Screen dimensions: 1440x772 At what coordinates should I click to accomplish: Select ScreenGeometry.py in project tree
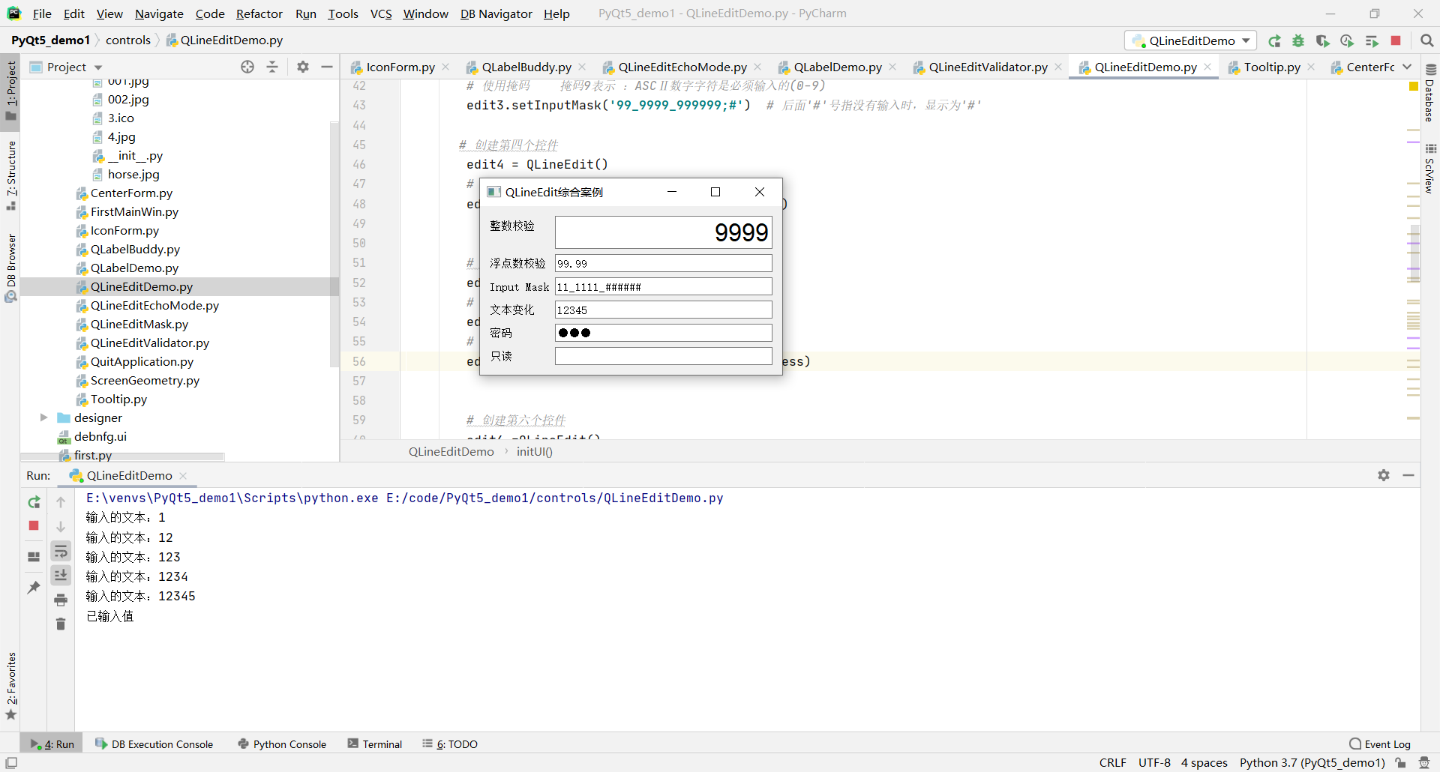[145, 380]
